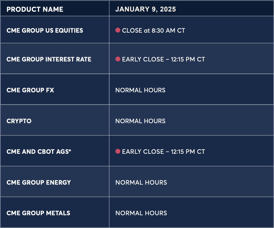Select the CME GROUP INTEREST RATE label
The height and width of the screenshot is (228, 274).
coord(49,59)
